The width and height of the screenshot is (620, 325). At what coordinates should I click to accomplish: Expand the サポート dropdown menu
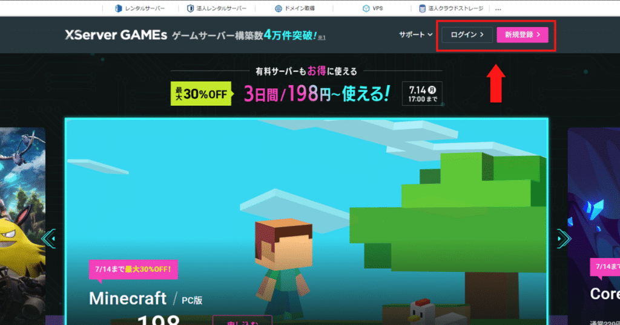415,34
